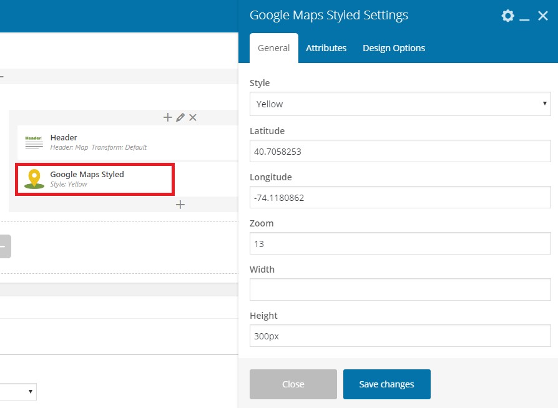Click the Zoom input field
This screenshot has height=408, width=558.
[x=400, y=244]
